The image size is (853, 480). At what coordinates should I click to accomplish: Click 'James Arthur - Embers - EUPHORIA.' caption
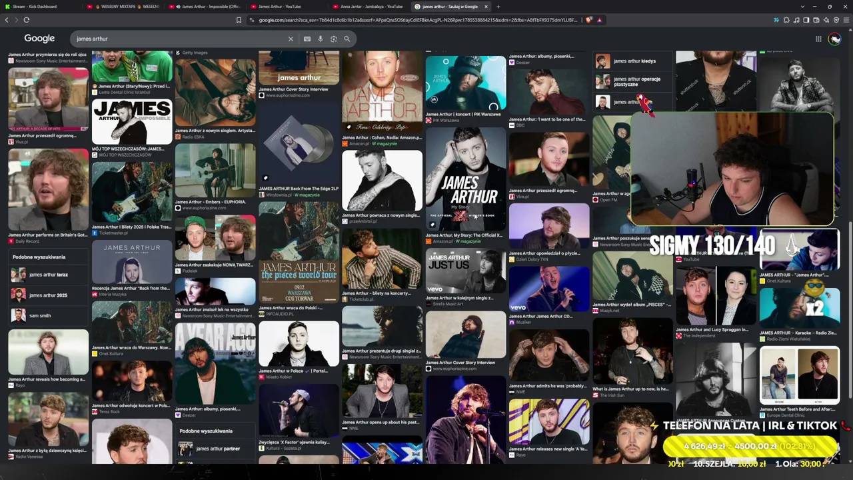pos(210,202)
